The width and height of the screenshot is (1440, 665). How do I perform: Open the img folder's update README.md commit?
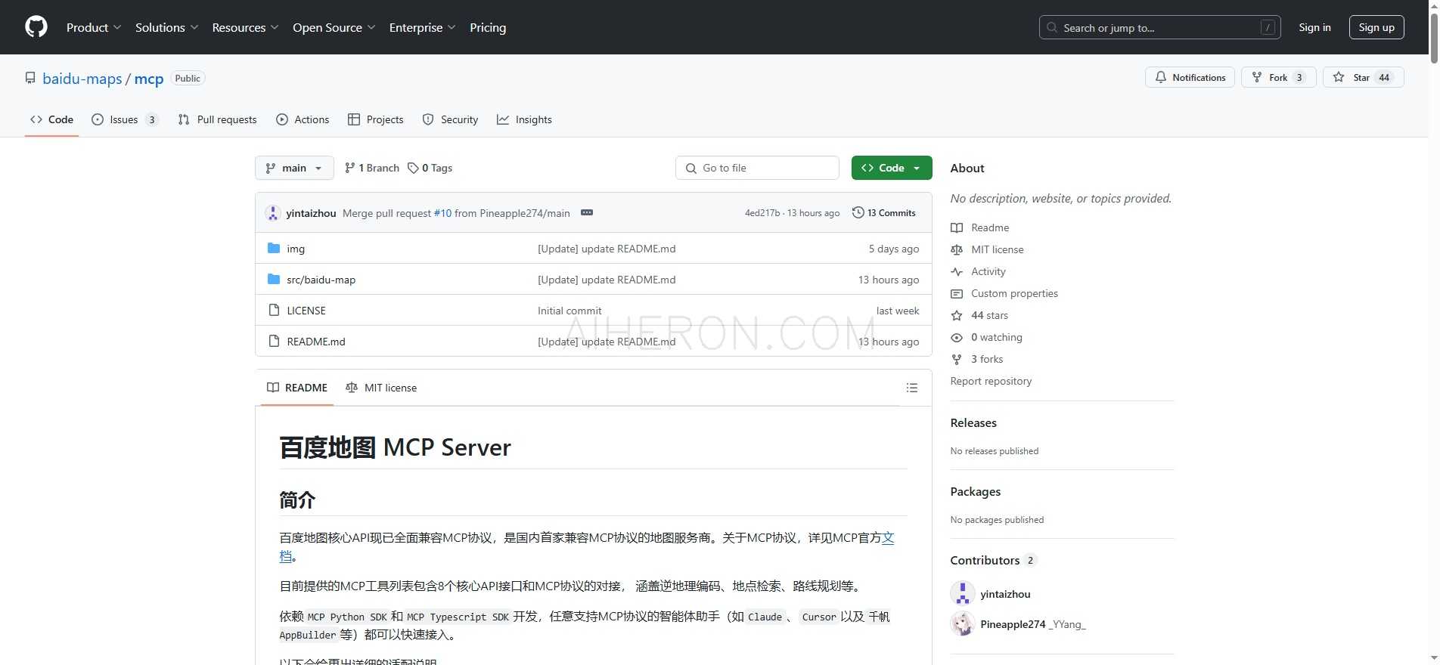[607, 249]
